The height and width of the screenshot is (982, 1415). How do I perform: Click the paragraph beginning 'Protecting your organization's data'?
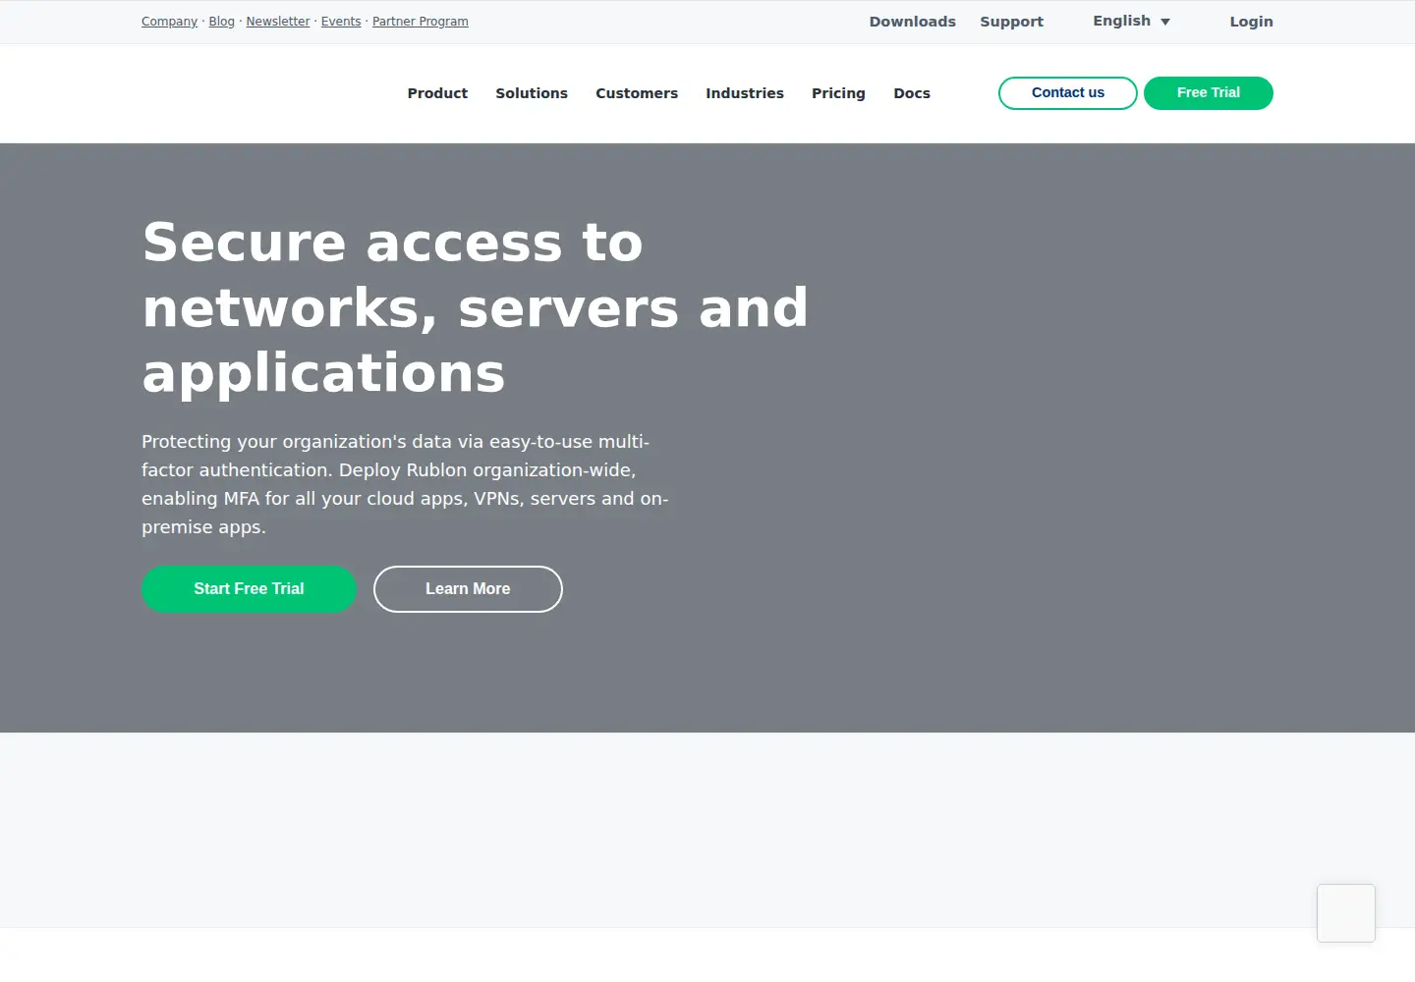[405, 484]
